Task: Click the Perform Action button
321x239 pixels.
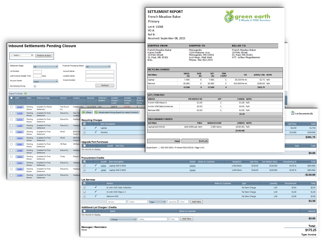Action: tap(43, 56)
